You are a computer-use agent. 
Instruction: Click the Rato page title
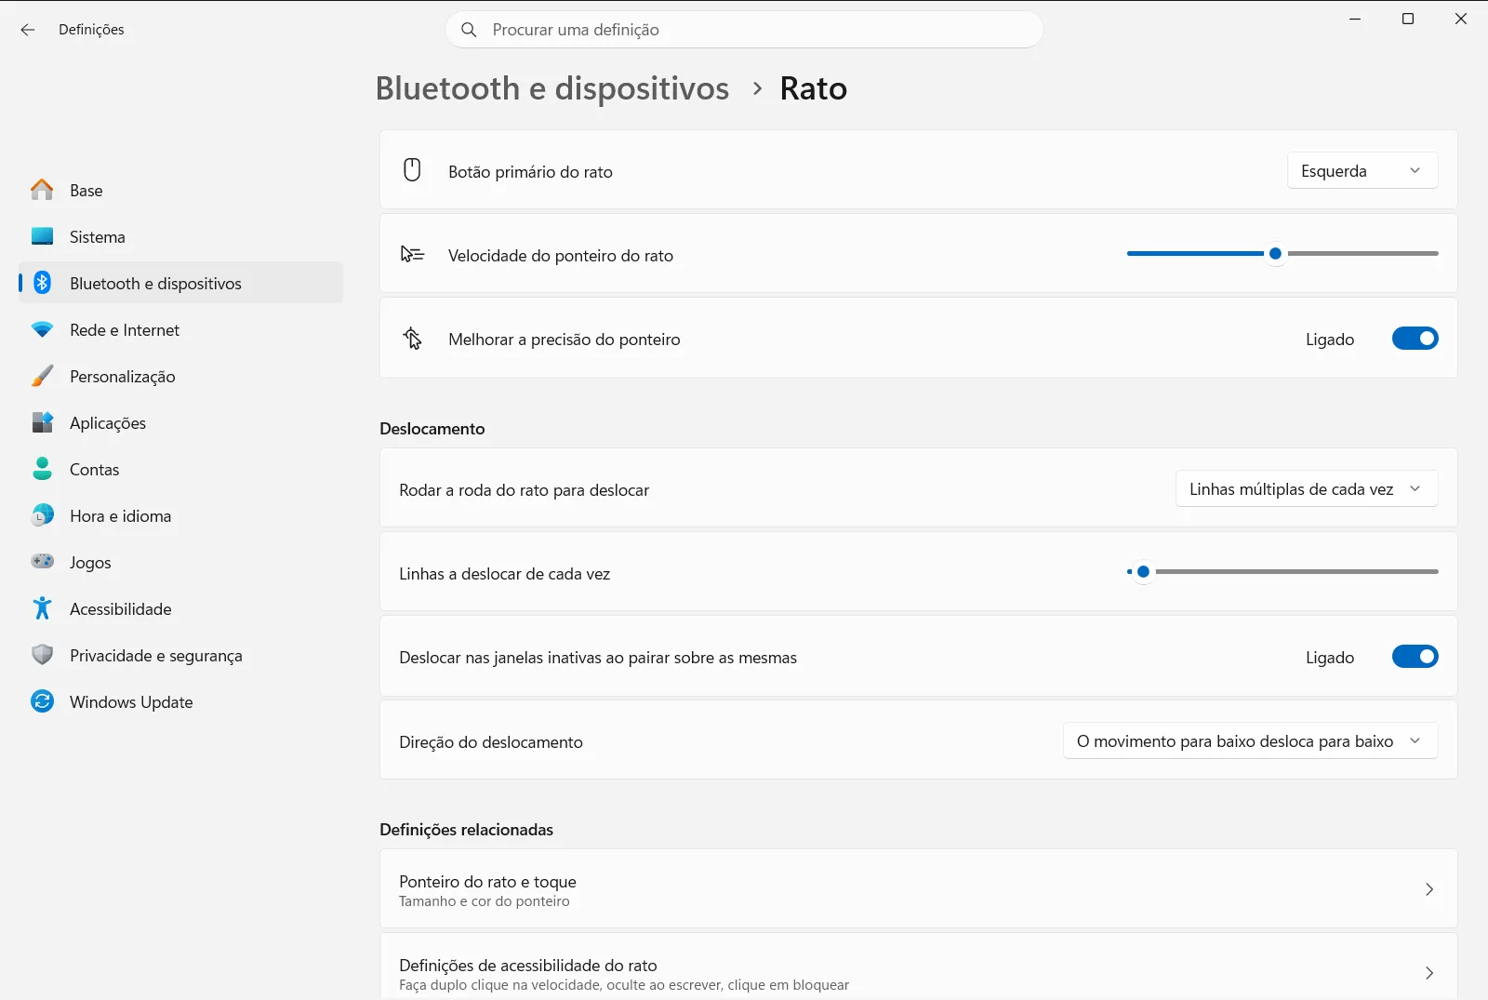(814, 88)
